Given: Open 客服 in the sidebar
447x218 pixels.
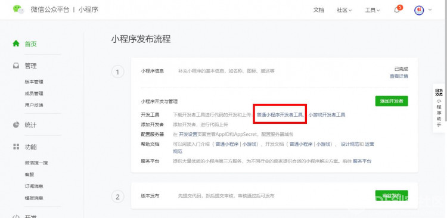Looking at the screenshot, I should click(x=29, y=175).
